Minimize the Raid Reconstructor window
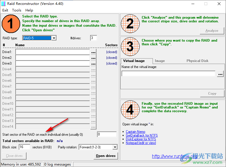This screenshot has height=167, width=226. pyautogui.click(x=193, y=4)
